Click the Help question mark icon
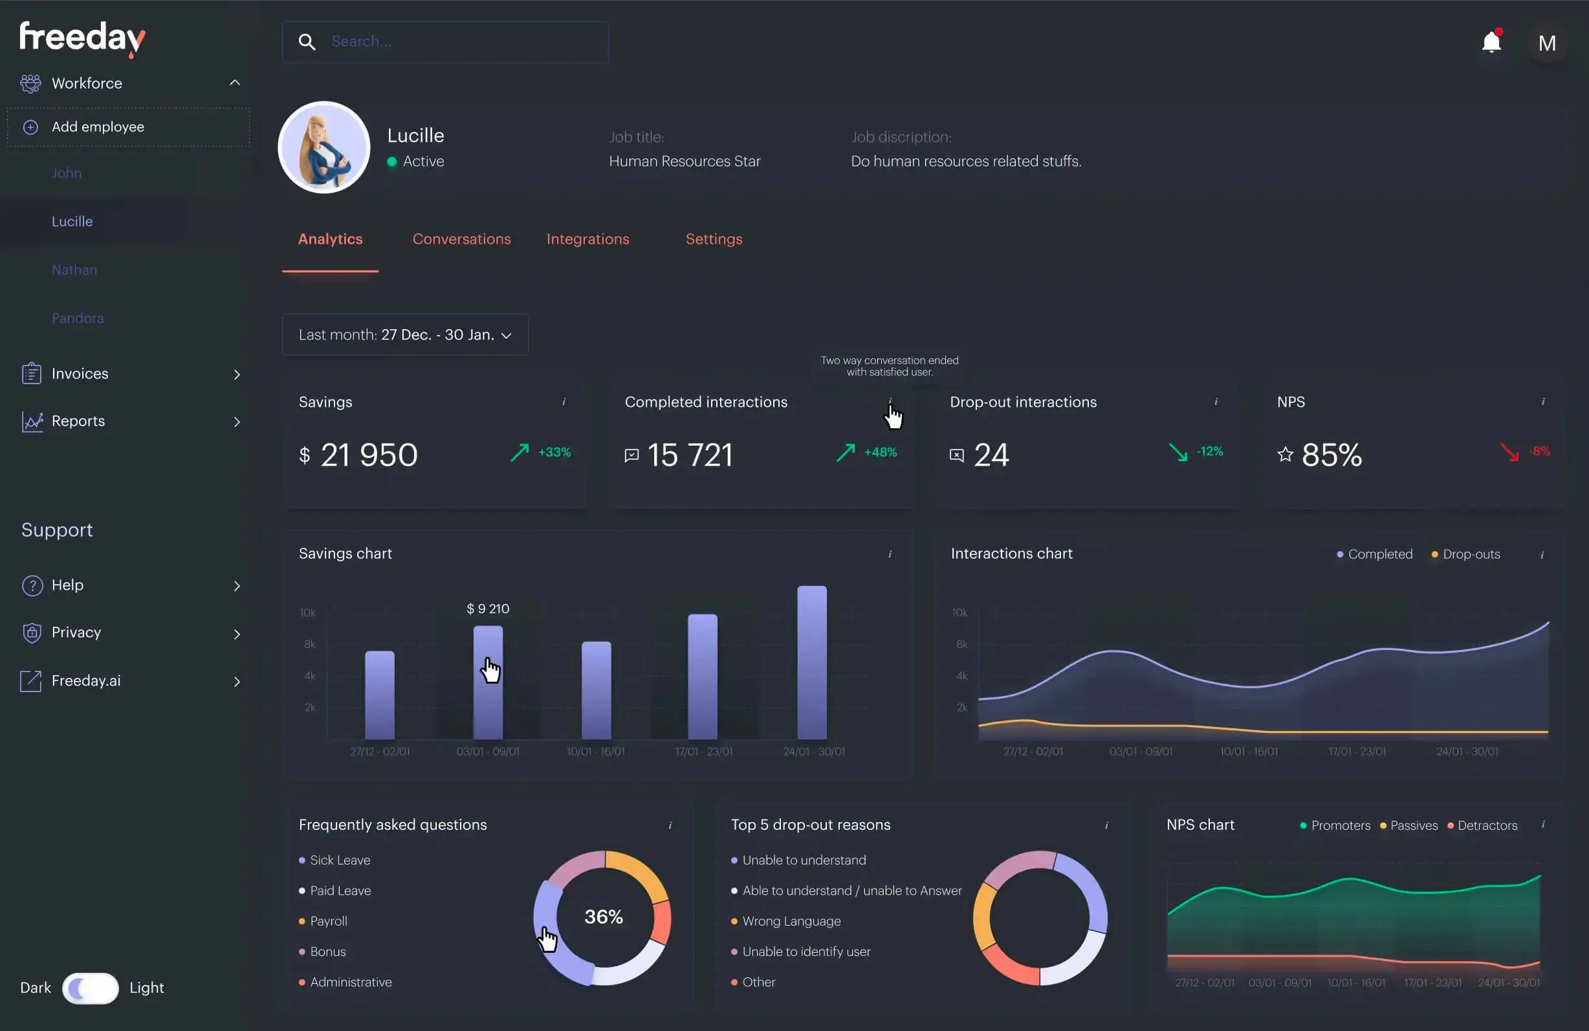Screen dimensions: 1589x1031 [32, 585]
